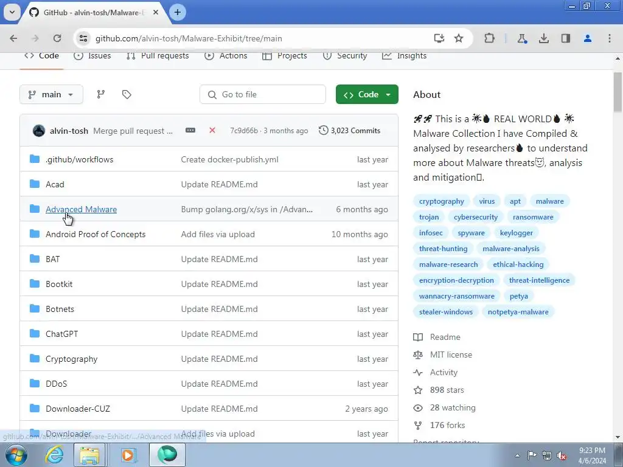Expand commit message ellipsis button
This screenshot has height=467, width=623.
190,130
